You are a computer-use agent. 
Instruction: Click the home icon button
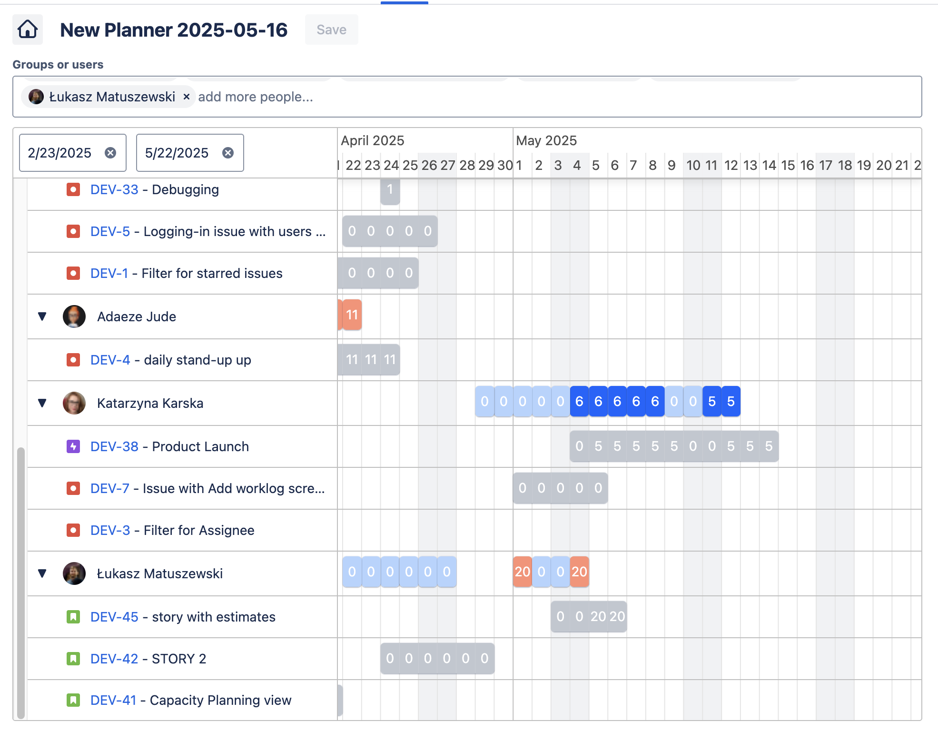point(28,30)
